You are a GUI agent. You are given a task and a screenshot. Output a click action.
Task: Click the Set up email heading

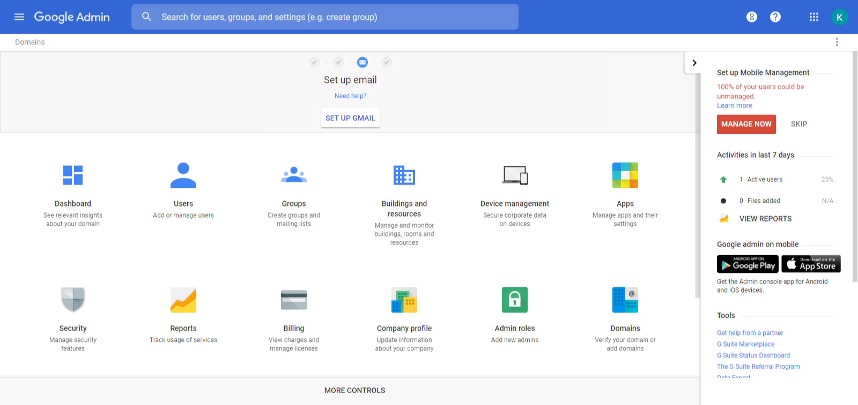[350, 80]
